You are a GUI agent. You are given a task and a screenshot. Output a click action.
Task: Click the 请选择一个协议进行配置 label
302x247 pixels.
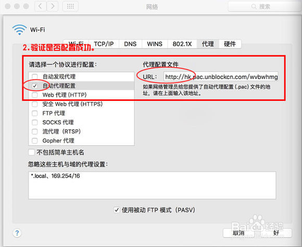pyautogui.click(x=63, y=64)
